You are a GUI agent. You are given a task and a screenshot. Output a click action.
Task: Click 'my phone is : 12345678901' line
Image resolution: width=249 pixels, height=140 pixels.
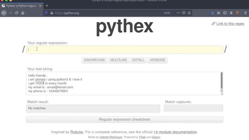pos(48,91)
